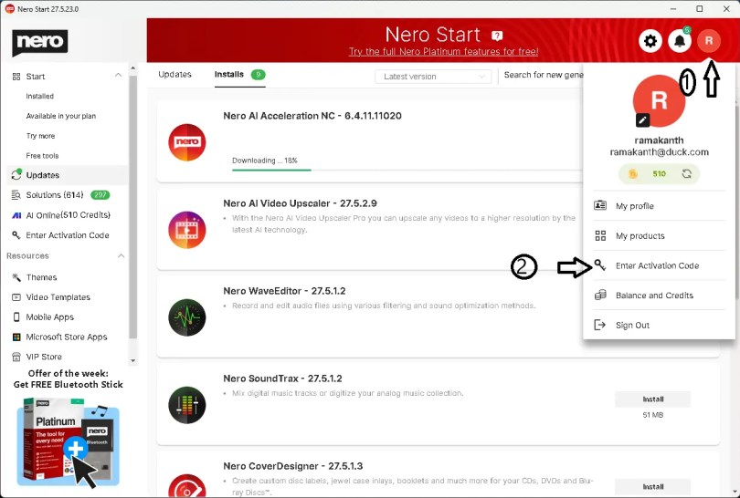The height and width of the screenshot is (498, 740).
Task: Click the gold coin credits icon
Action: tap(633, 174)
